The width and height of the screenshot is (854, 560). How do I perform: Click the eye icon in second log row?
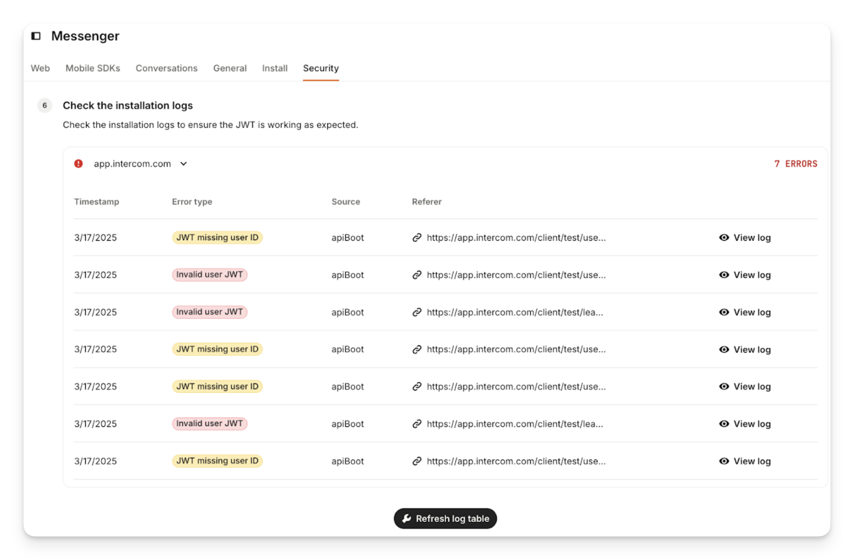pyautogui.click(x=724, y=275)
